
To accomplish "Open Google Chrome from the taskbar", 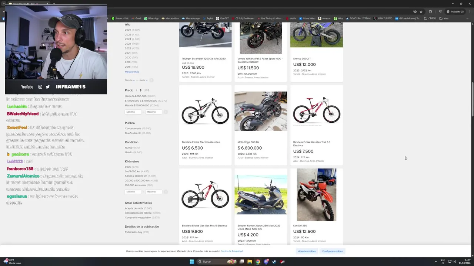I will [x=258, y=262].
